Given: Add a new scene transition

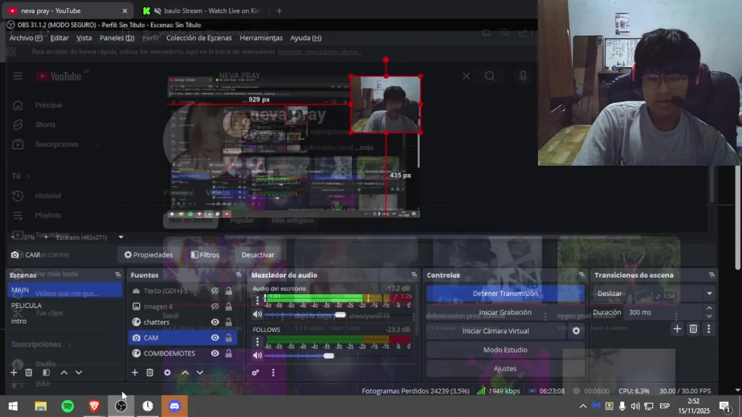Looking at the screenshot, I should pos(677,329).
